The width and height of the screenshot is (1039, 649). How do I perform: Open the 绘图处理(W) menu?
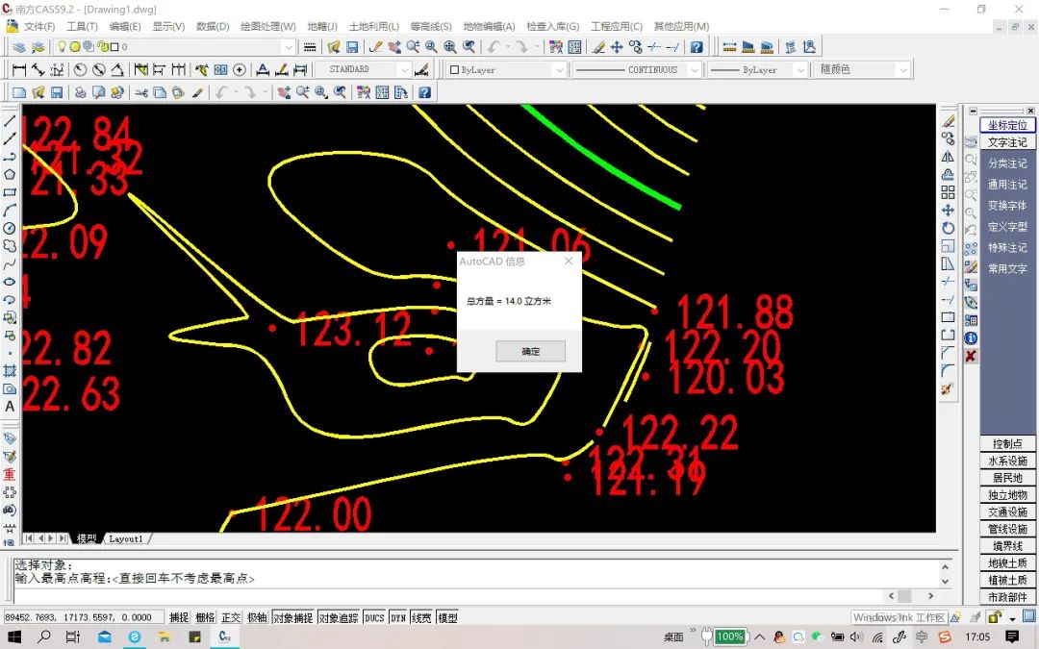[x=267, y=27]
